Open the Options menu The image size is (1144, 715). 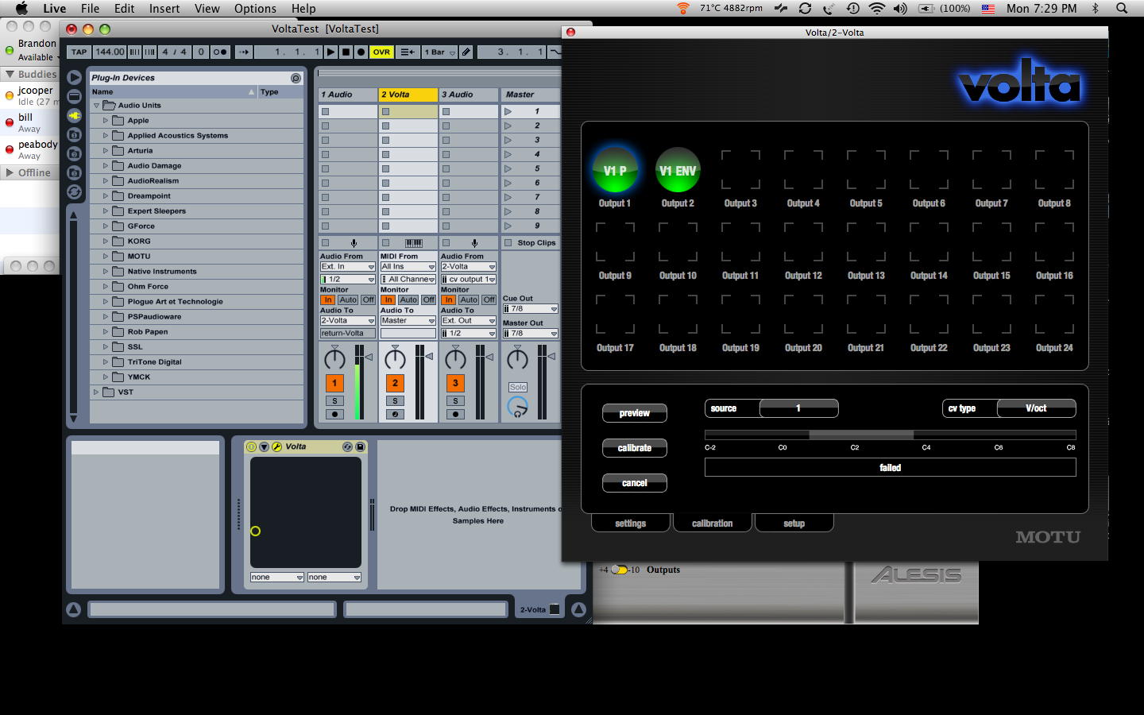coord(255,9)
